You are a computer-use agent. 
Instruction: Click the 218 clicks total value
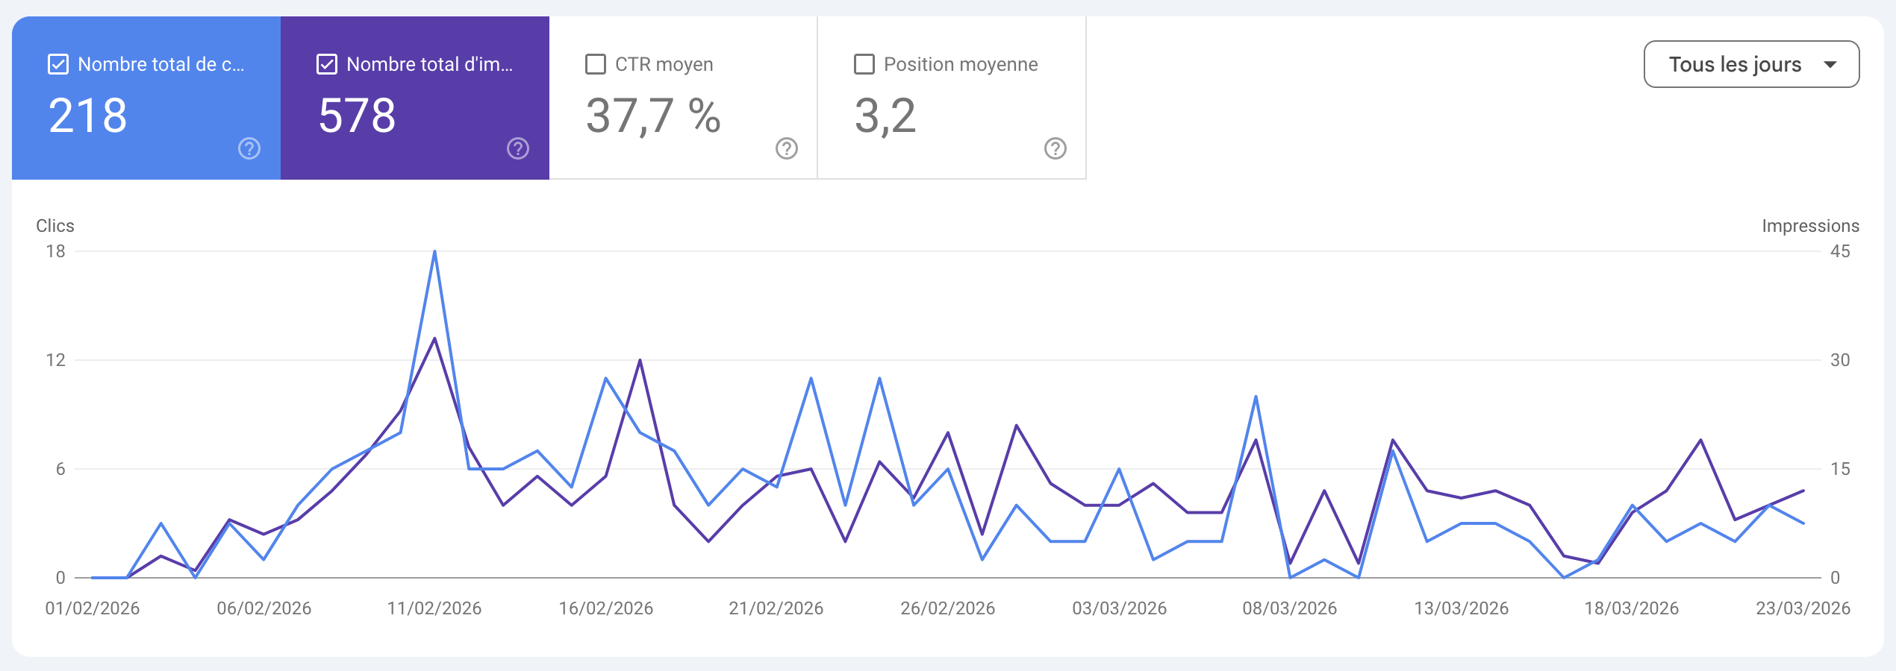pyautogui.click(x=87, y=116)
